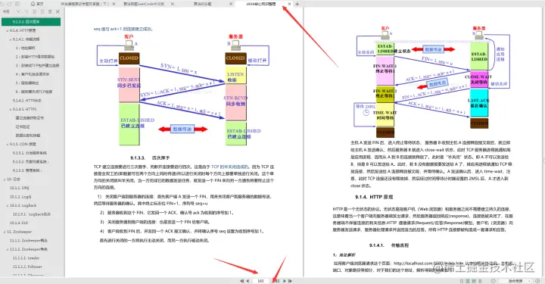Go to last page button
The width and height of the screenshot is (545, 284).
click(290, 281)
